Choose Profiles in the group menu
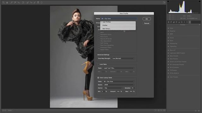Screen dimensions: 202x113 point(118,25)
